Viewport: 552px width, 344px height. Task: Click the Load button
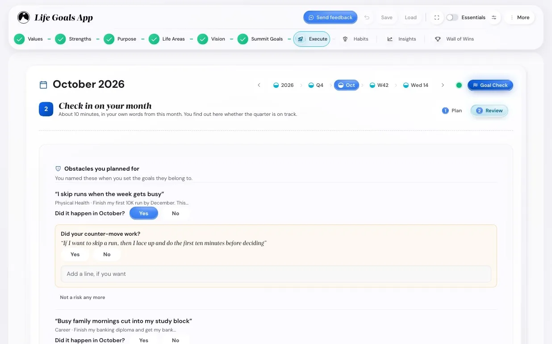pyautogui.click(x=410, y=17)
